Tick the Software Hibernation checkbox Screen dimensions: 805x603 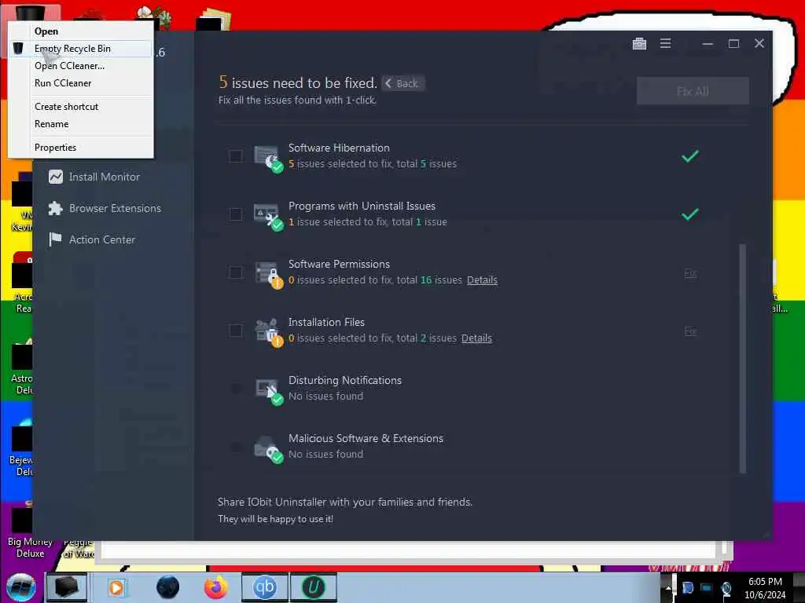tap(236, 156)
